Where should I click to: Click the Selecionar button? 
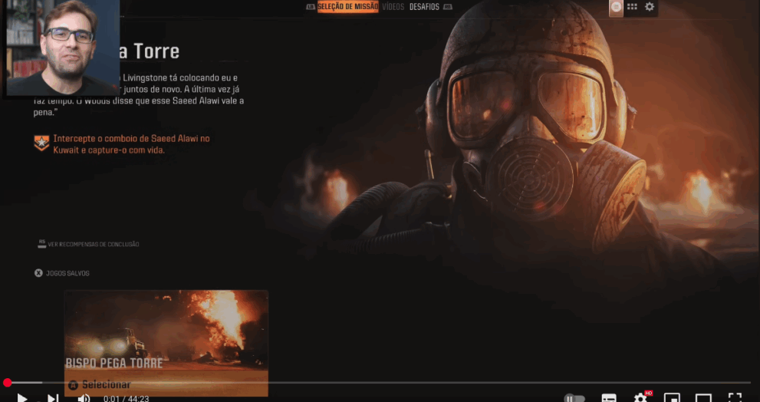pyautogui.click(x=166, y=384)
